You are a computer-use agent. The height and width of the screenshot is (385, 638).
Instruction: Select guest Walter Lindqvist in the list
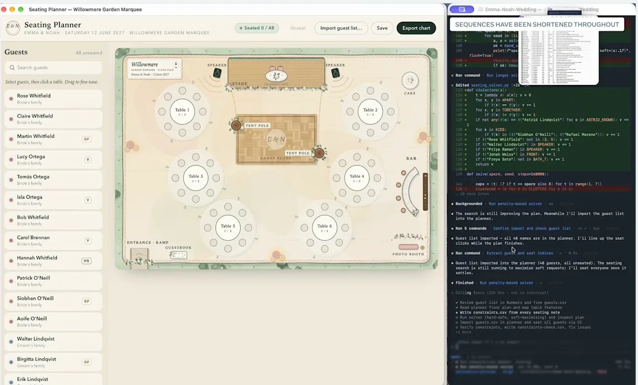click(53, 341)
